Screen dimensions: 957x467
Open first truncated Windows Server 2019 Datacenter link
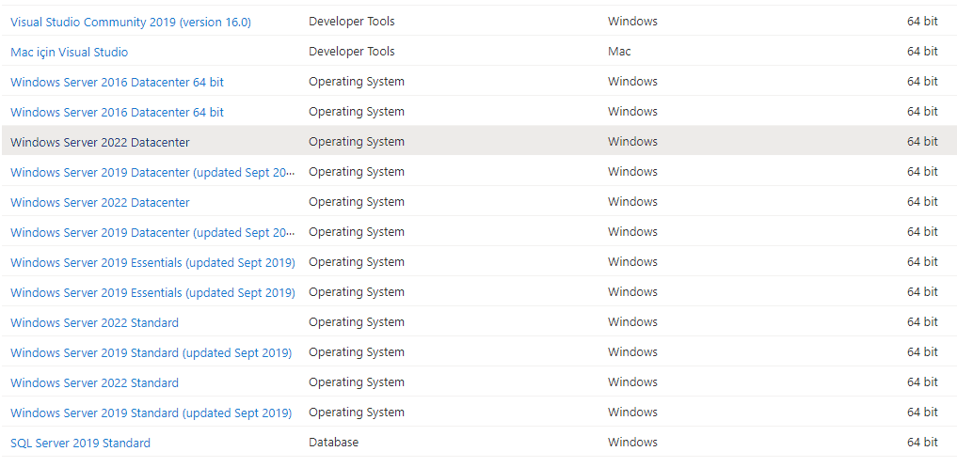coord(152,172)
